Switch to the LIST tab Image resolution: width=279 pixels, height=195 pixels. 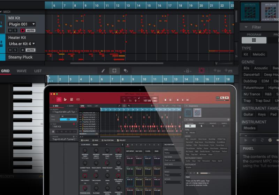(38, 71)
